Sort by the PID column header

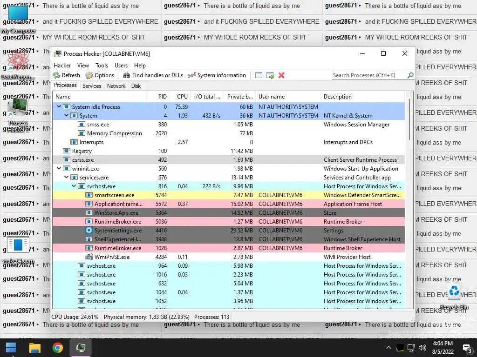click(x=158, y=97)
